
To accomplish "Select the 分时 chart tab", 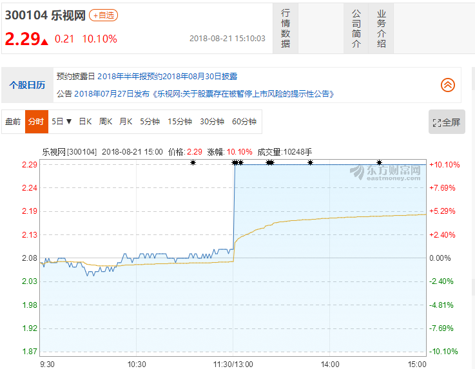I will click(37, 121).
